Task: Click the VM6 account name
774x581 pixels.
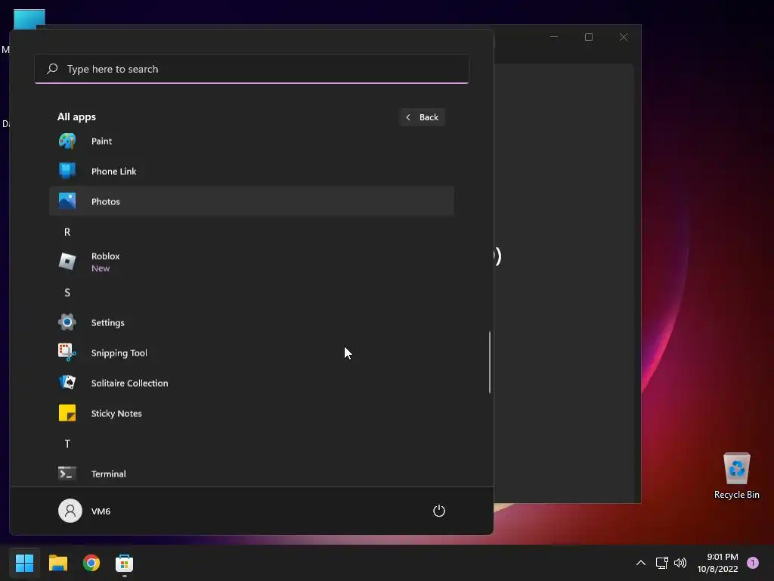Action: tap(101, 511)
